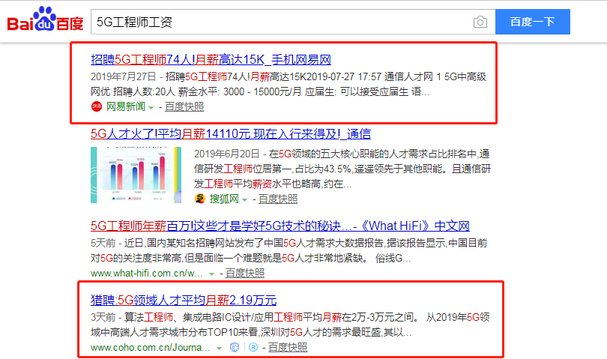The height and width of the screenshot is (359, 607).
Task: Open 百度快照 for the 网易新闻 result
Action: [x=184, y=106]
